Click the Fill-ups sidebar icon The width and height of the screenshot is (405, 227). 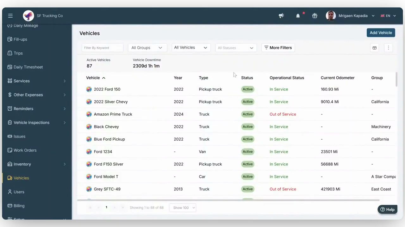tap(10, 39)
